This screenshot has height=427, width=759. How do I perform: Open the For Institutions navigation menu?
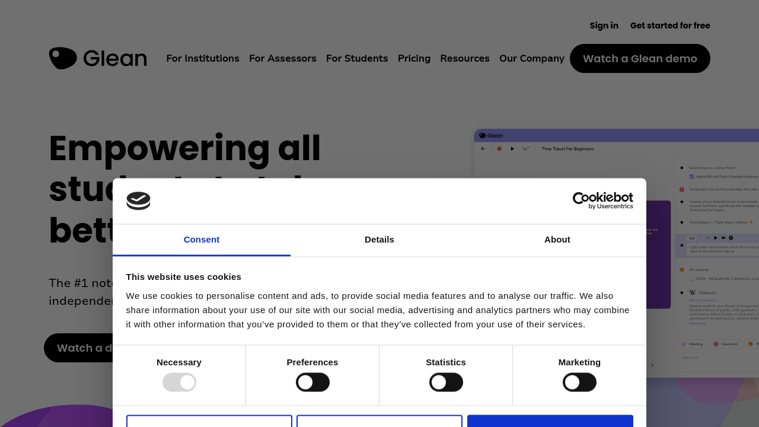coord(203,58)
